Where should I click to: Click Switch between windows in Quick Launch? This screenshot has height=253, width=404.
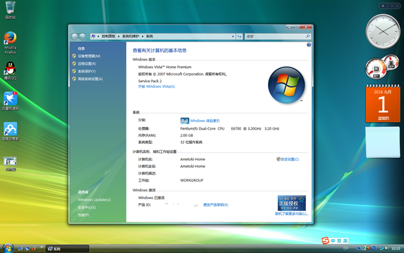click(x=27, y=248)
